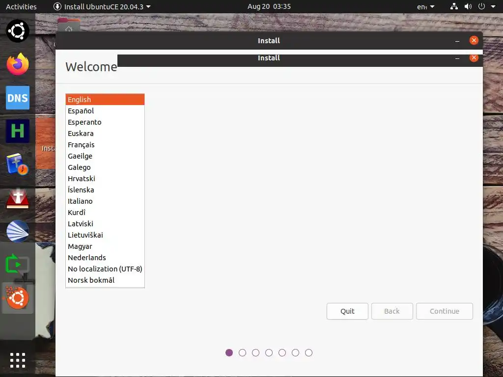Pick Hrvatski language

[105, 179]
